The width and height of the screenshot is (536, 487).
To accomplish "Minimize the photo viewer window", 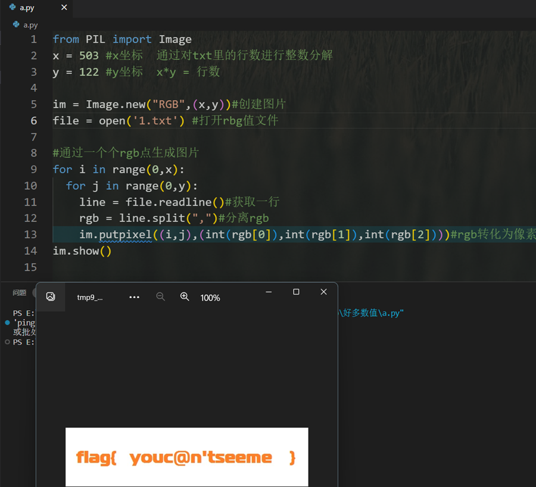I will point(269,292).
